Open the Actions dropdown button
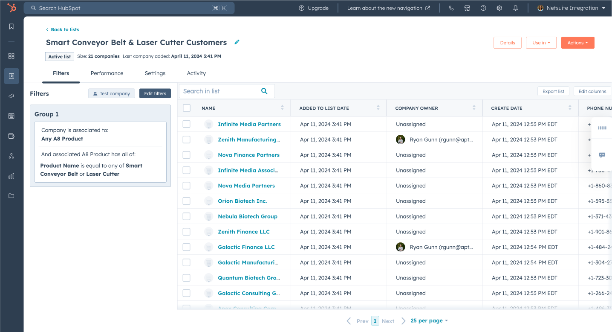Image resolution: width=612 pixels, height=332 pixels. [x=578, y=43]
